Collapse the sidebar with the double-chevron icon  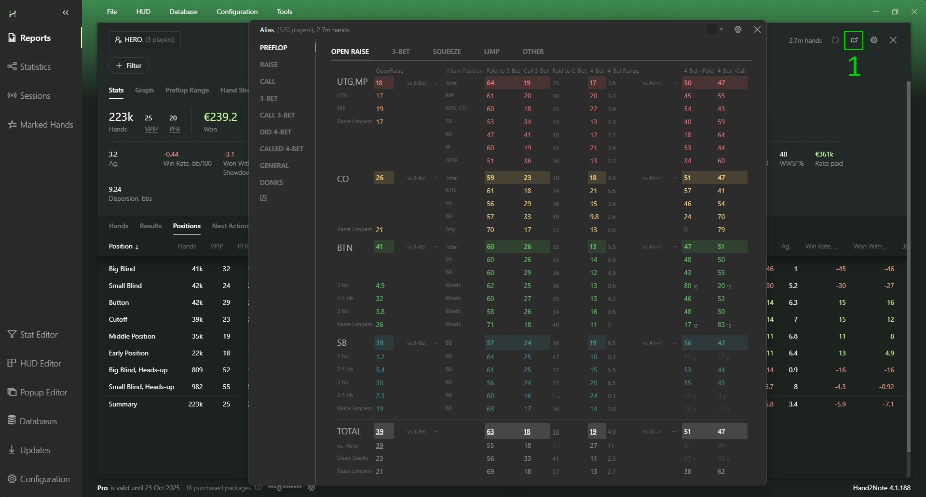coord(66,13)
